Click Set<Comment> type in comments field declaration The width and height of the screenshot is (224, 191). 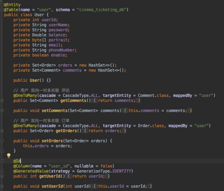pos(46,70)
